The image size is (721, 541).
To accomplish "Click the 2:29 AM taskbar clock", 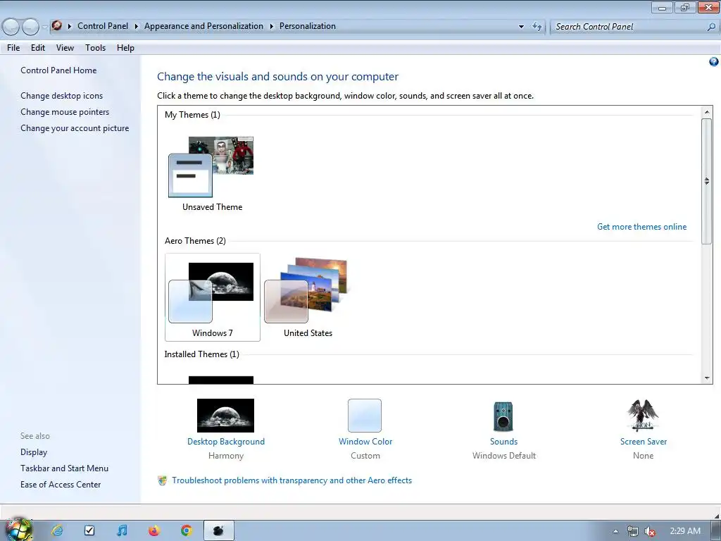I will [685, 531].
